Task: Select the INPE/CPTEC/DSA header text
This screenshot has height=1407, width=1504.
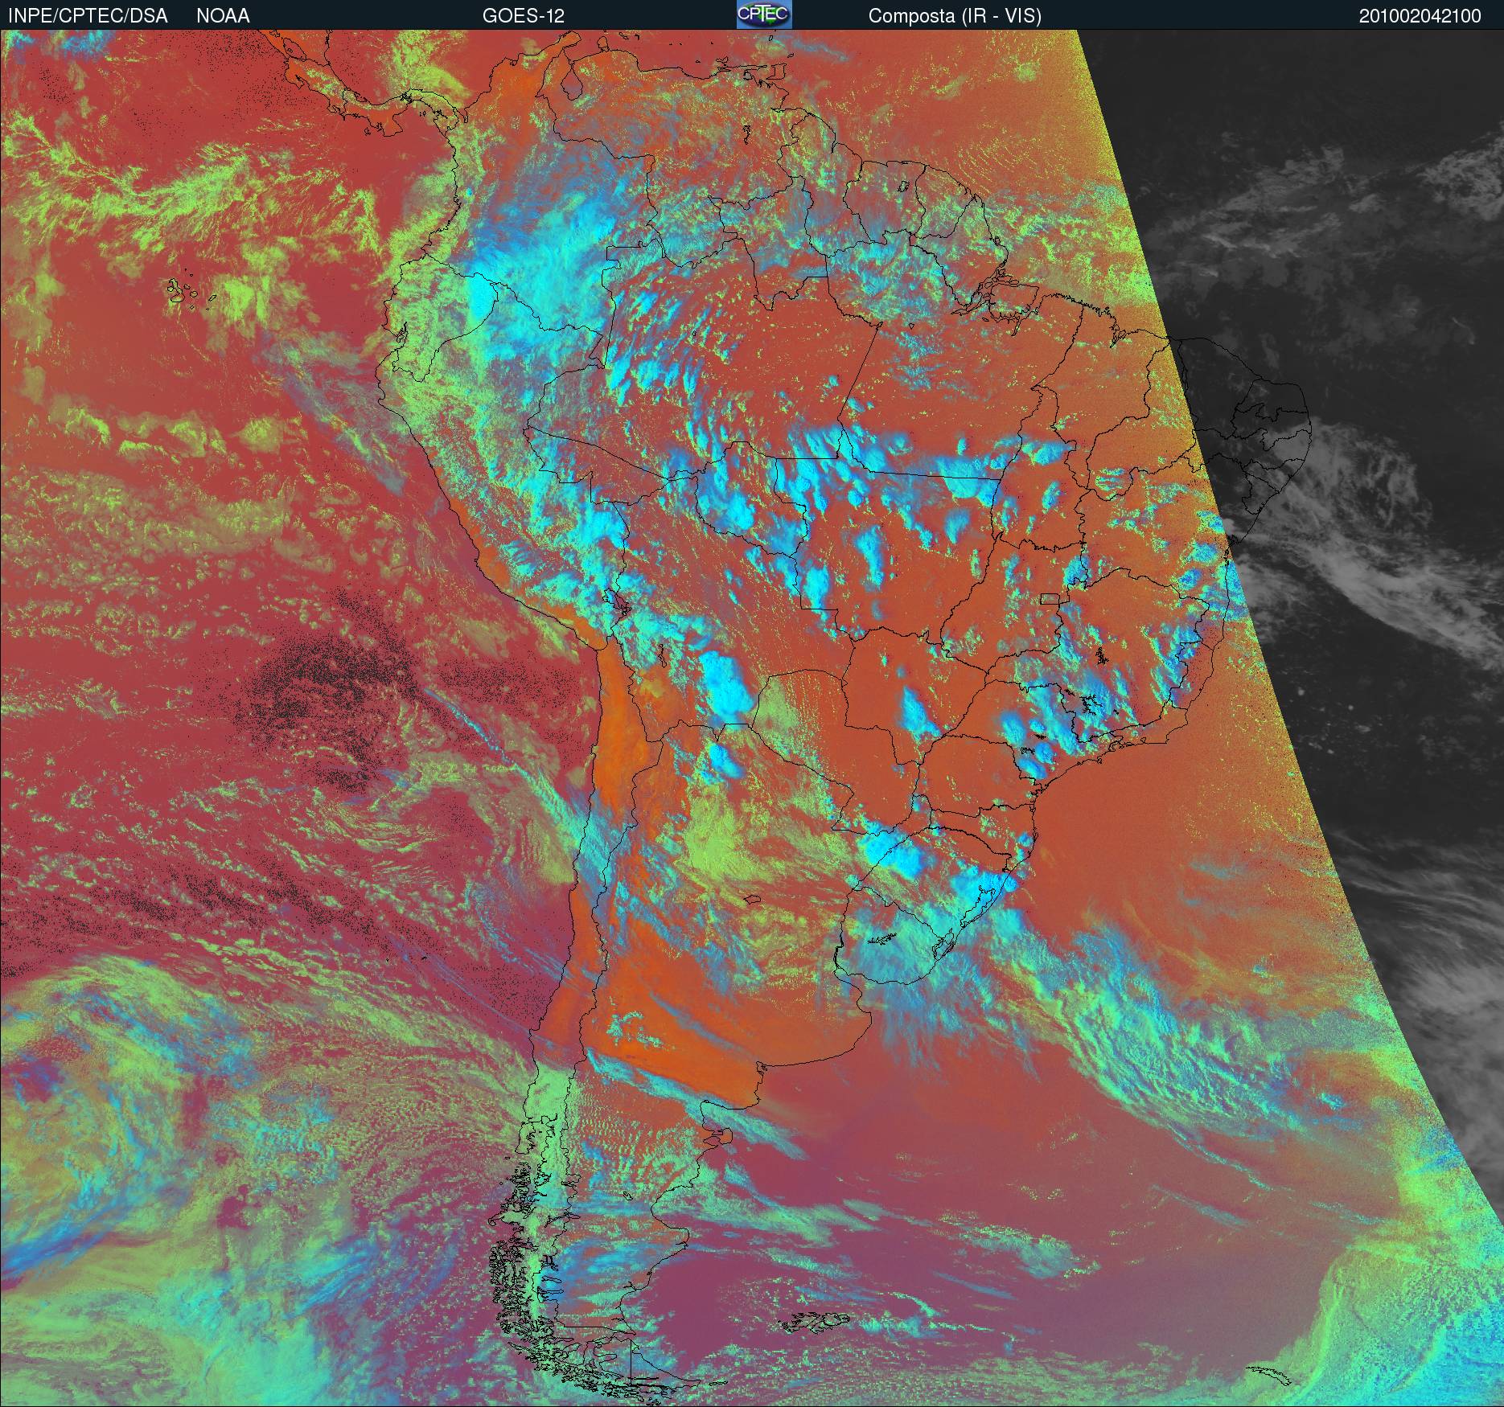Action: click(x=88, y=16)
